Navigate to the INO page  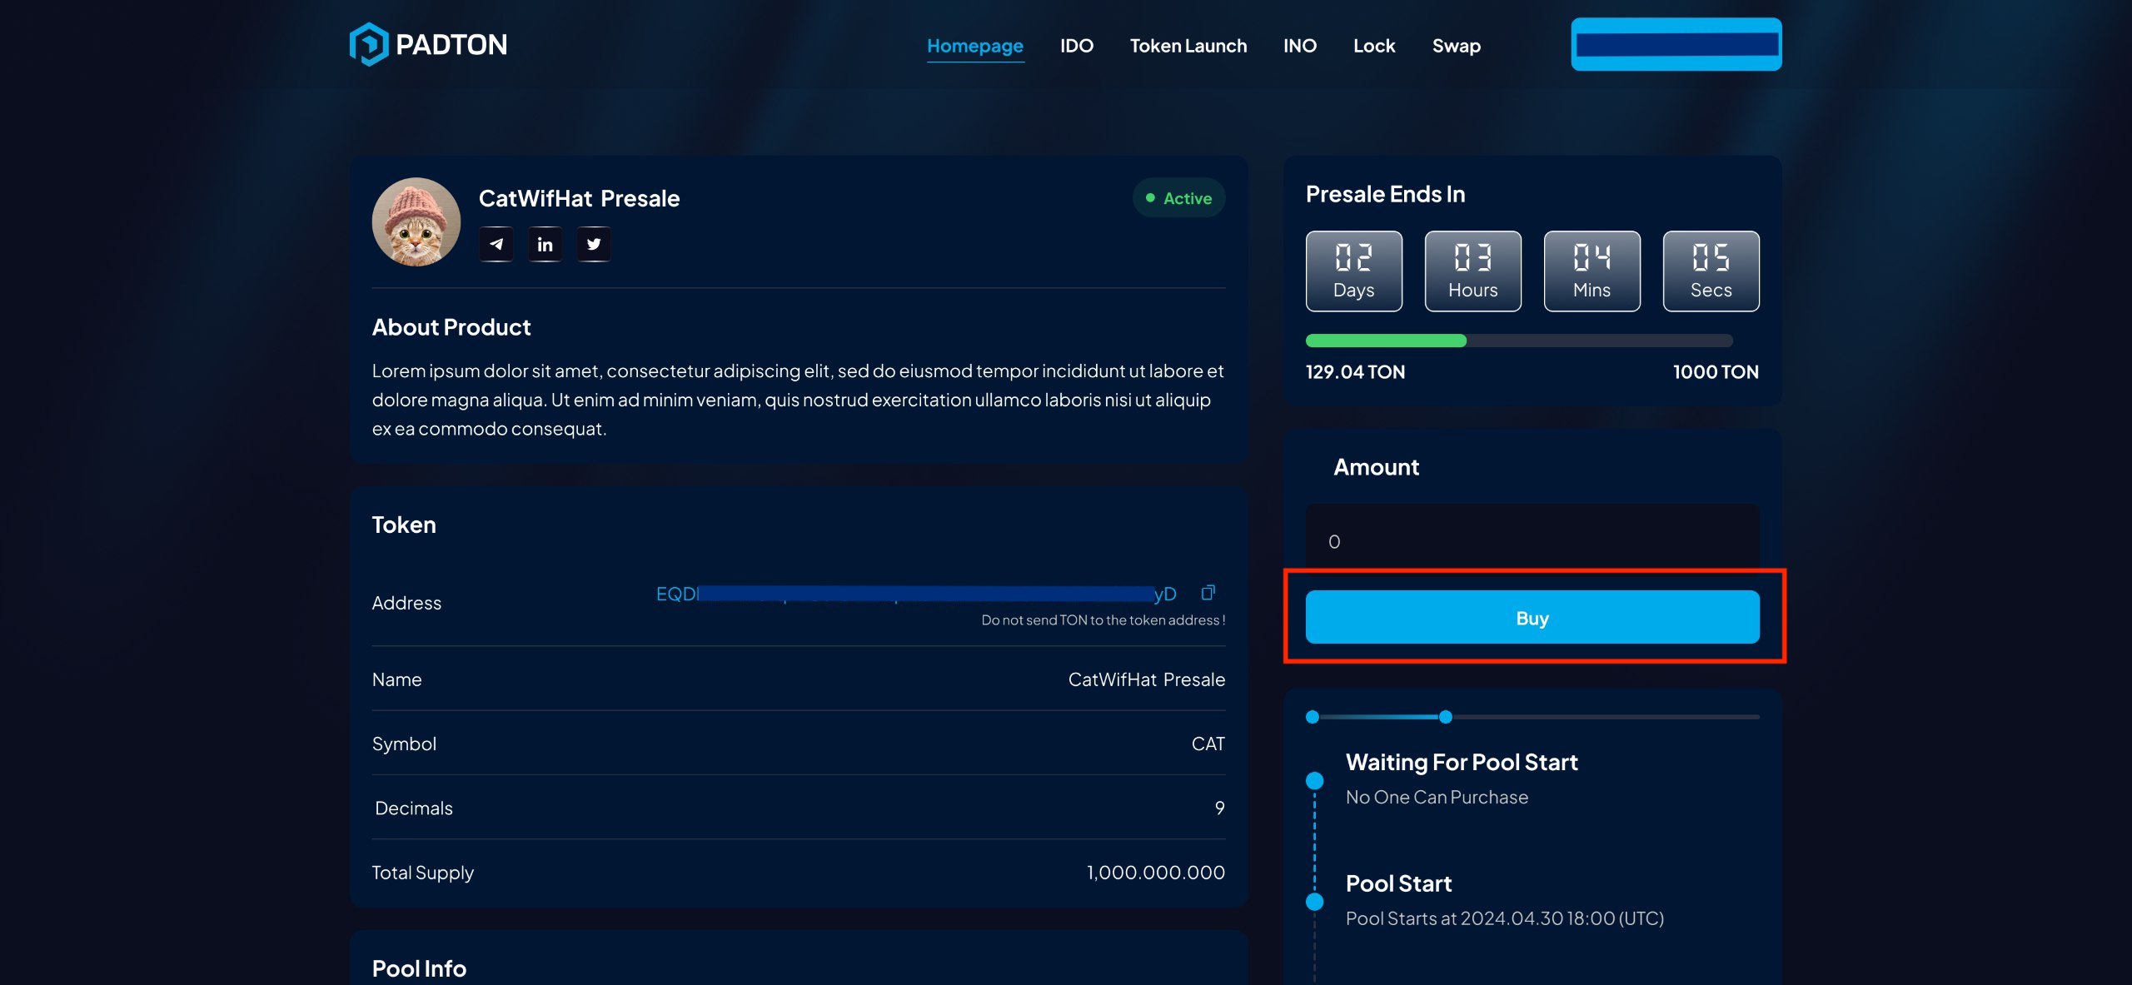(1299, 46)
